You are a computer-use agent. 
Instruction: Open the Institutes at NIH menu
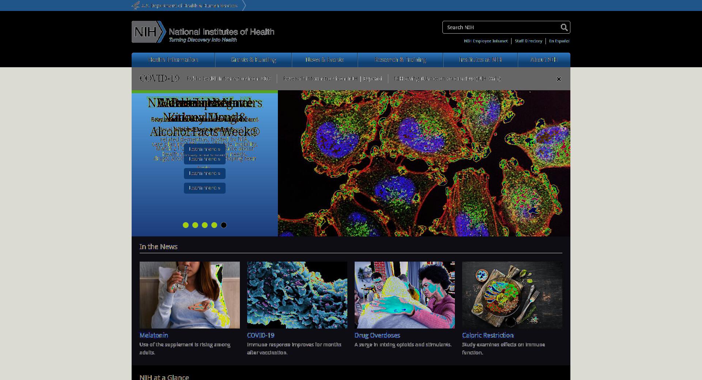point(480,60)
